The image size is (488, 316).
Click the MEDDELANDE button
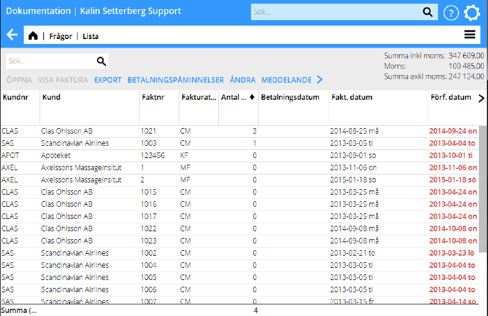287,80
